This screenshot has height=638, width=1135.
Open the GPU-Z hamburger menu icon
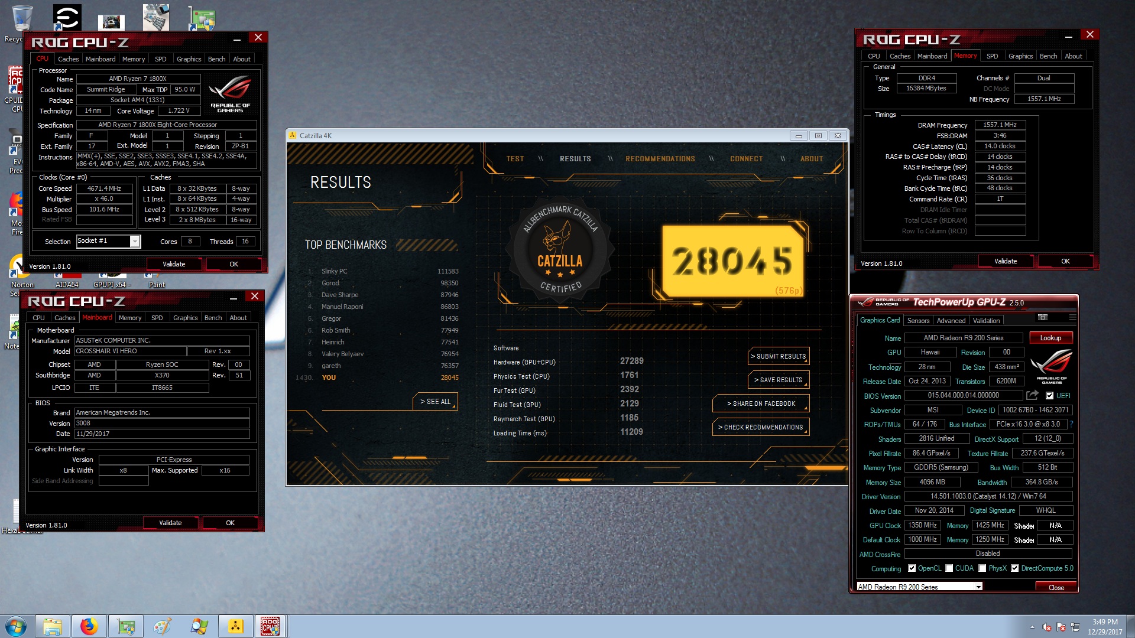click(1072, 318)
